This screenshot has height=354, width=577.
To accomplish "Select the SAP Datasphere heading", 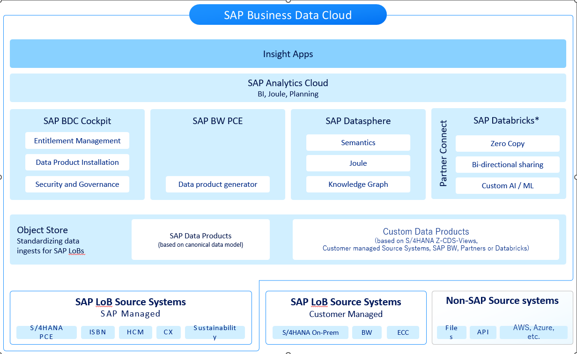I will click(358, 121).
